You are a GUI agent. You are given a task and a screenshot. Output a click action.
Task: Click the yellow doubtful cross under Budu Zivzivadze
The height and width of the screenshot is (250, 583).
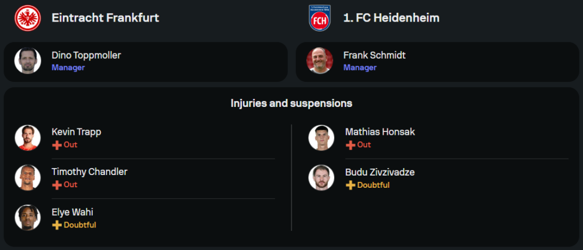coord(350,185)
